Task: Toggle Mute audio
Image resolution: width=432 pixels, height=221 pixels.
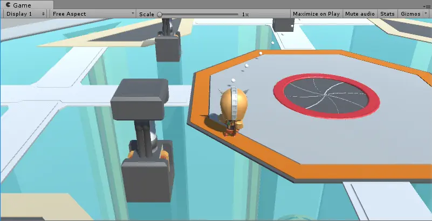Action: [360, 14]
